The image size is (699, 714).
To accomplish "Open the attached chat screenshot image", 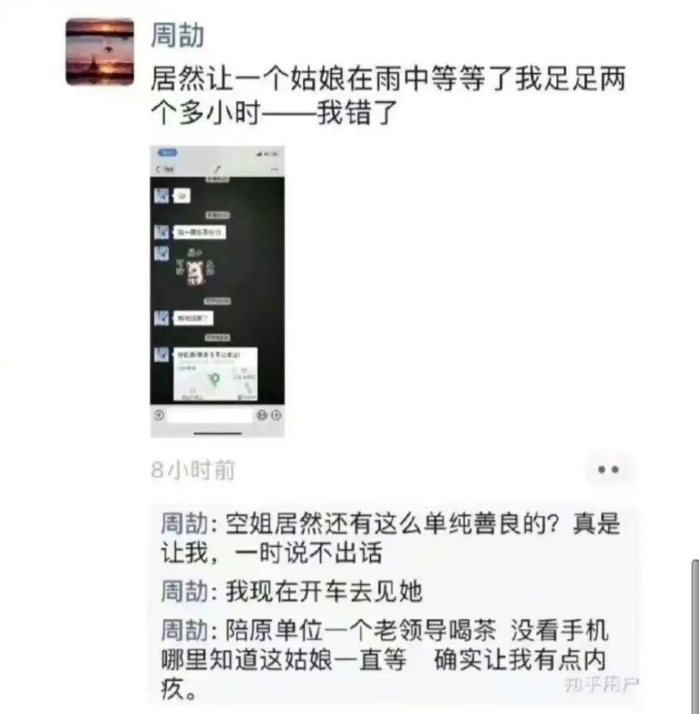I will coord(217,292).
